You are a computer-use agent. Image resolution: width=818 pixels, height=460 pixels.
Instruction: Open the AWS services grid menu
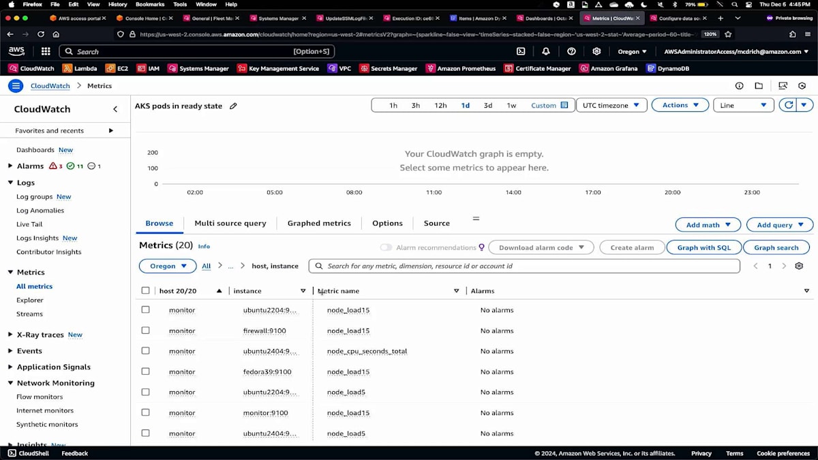pyautogui.click(x=46, y=51)
